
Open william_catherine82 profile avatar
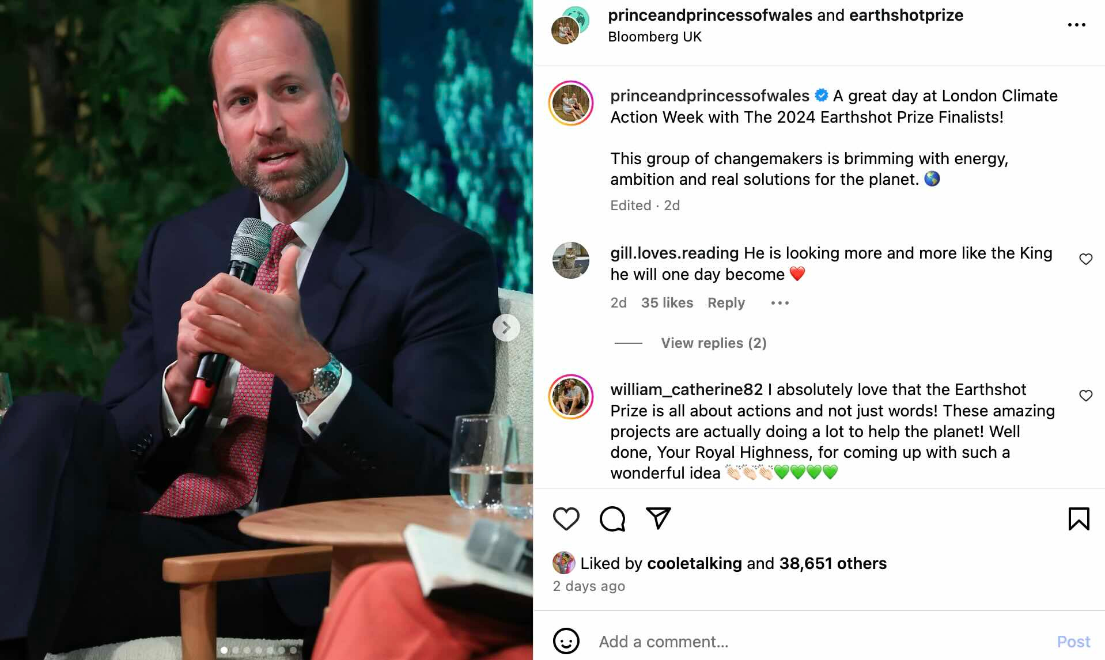tap(571, 396)
